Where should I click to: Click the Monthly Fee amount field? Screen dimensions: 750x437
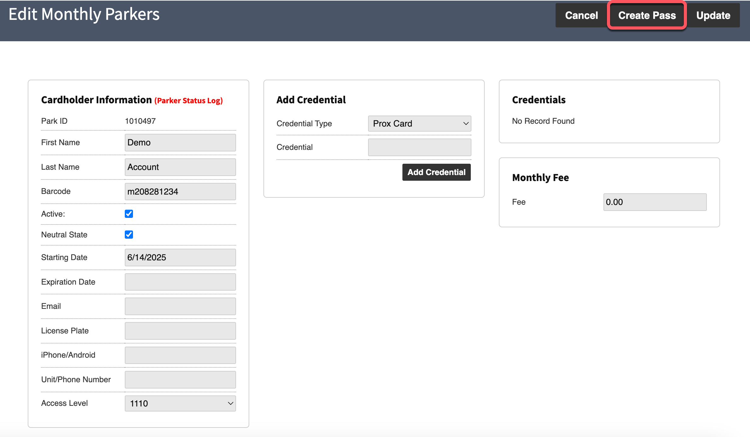[x=655, y=202]
